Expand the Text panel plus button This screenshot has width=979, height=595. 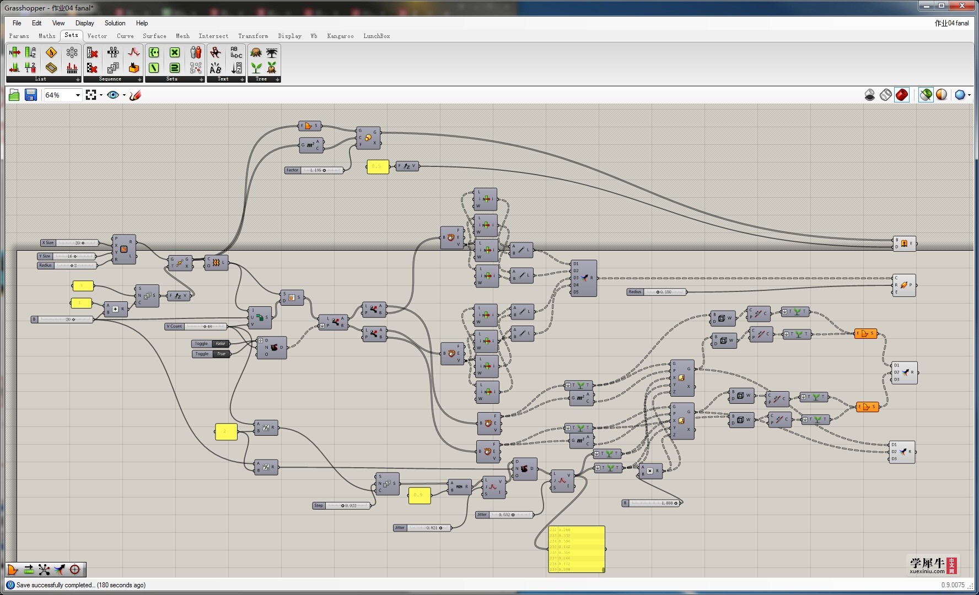pyautogui.click(x=242, y=79)
